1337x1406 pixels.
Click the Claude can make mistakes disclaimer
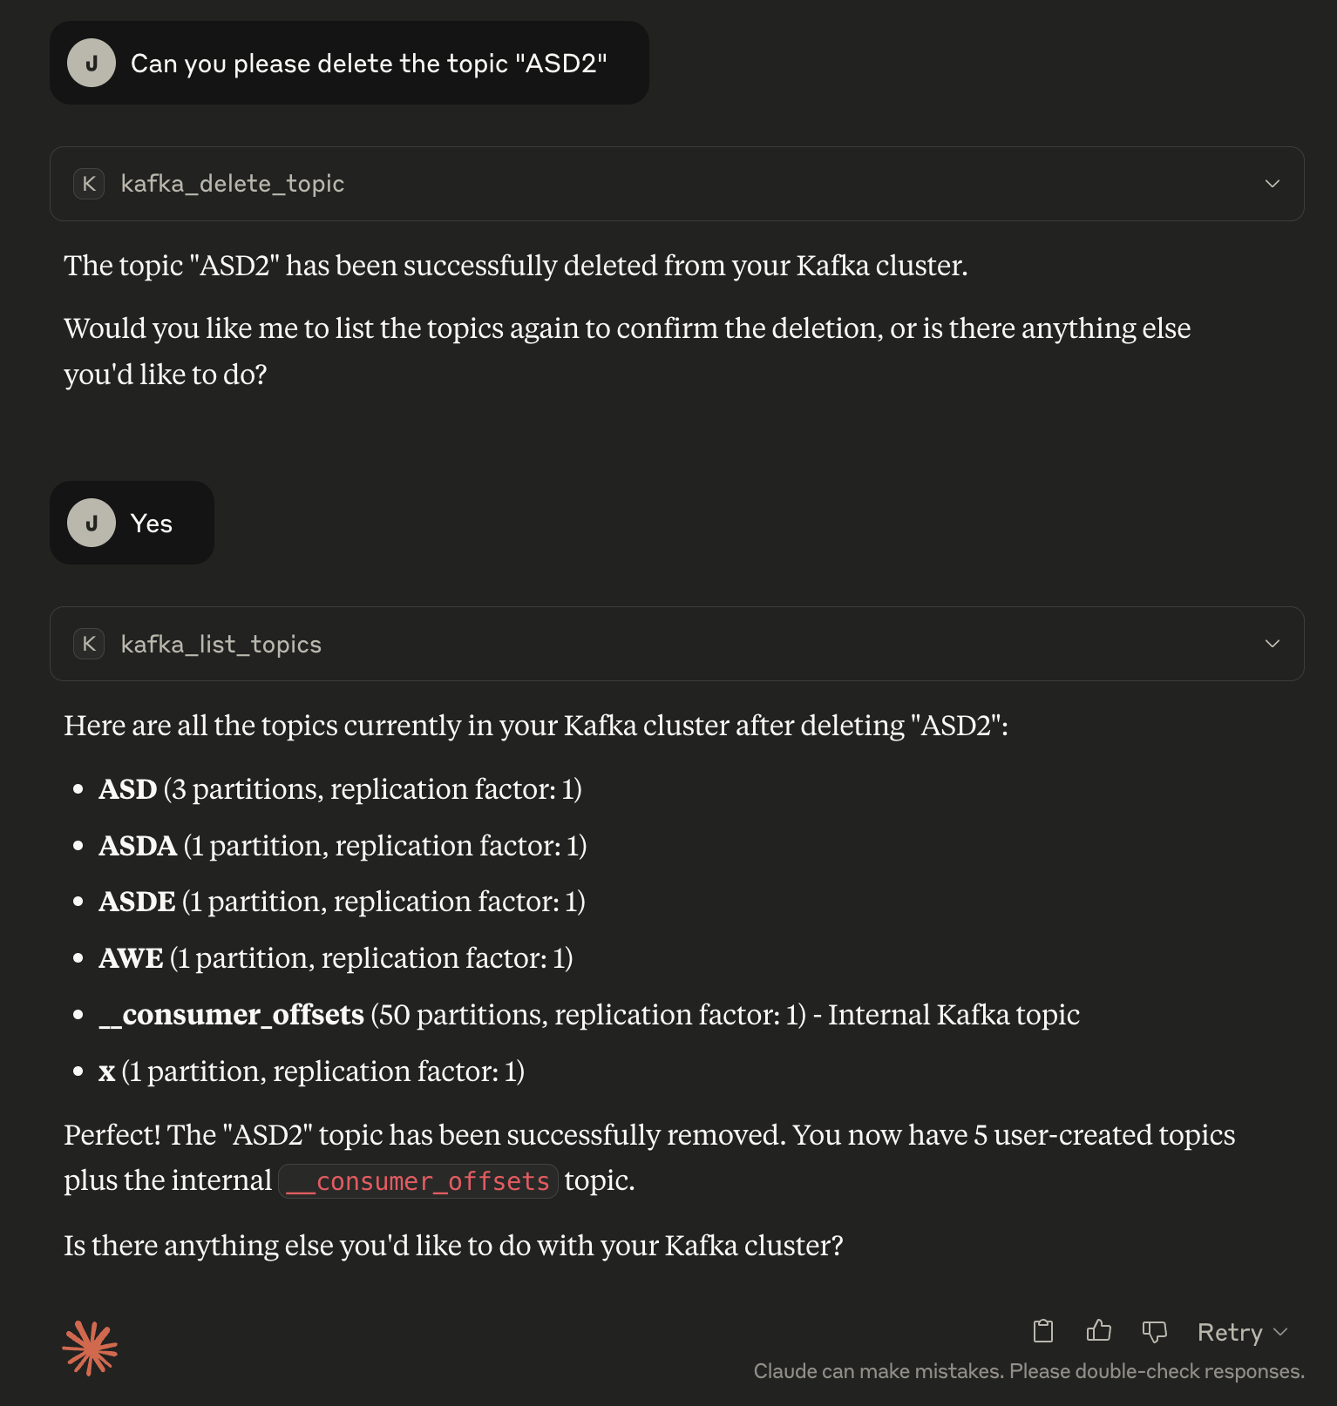coord(1028,1371)
